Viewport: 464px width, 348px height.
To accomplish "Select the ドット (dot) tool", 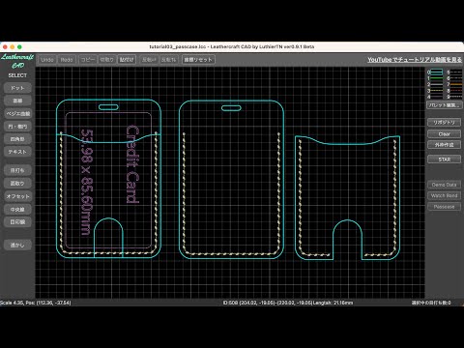I will [17, 88].
